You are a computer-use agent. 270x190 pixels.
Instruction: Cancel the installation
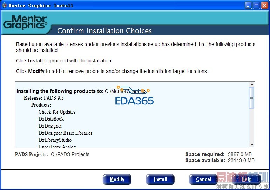tap(203, 179)
